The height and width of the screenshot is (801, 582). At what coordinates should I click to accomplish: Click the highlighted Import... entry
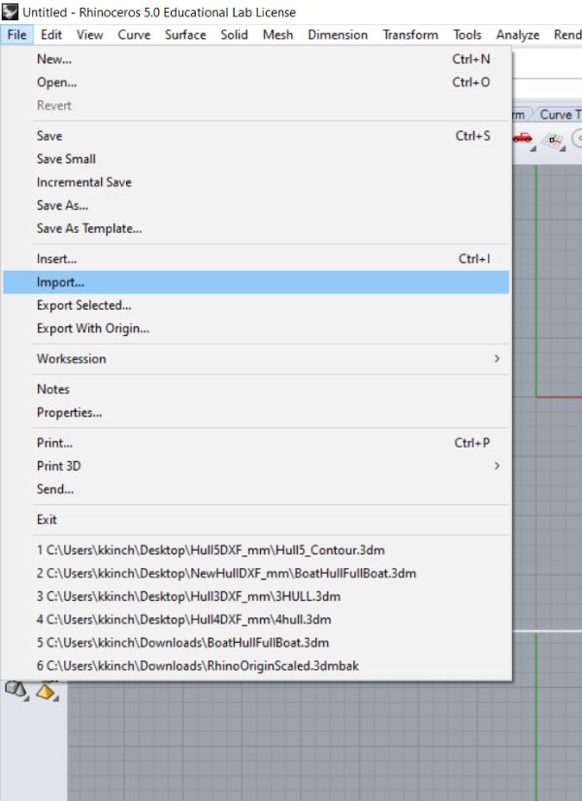(x=256, y=282)
